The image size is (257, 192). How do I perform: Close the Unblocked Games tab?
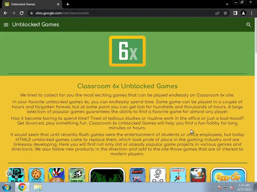point(58,4)
